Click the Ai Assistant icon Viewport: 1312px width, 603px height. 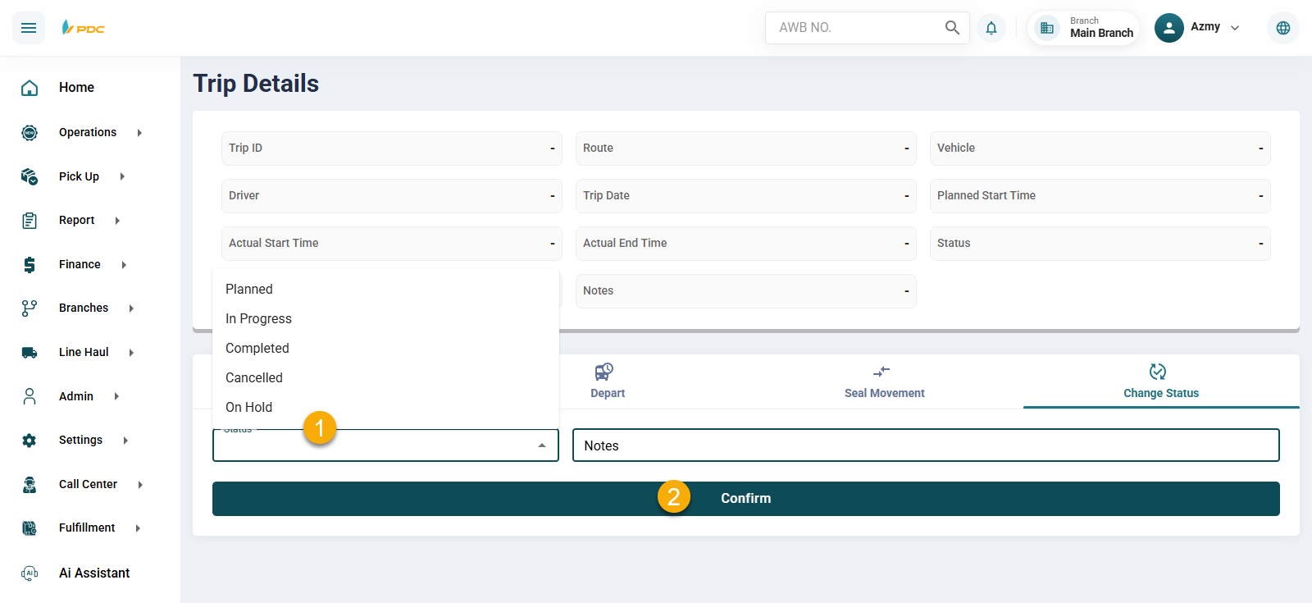click(x=30, y=573)
